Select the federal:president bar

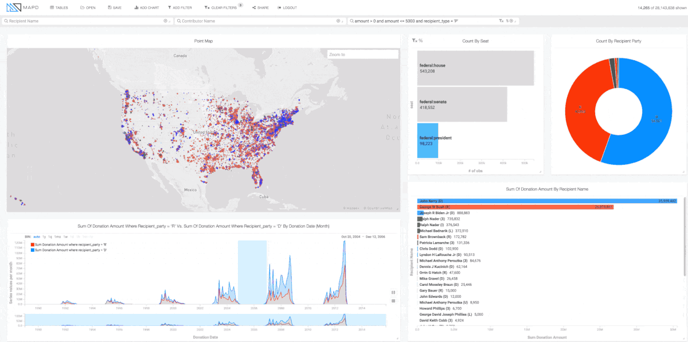click(x=428, y=140)
